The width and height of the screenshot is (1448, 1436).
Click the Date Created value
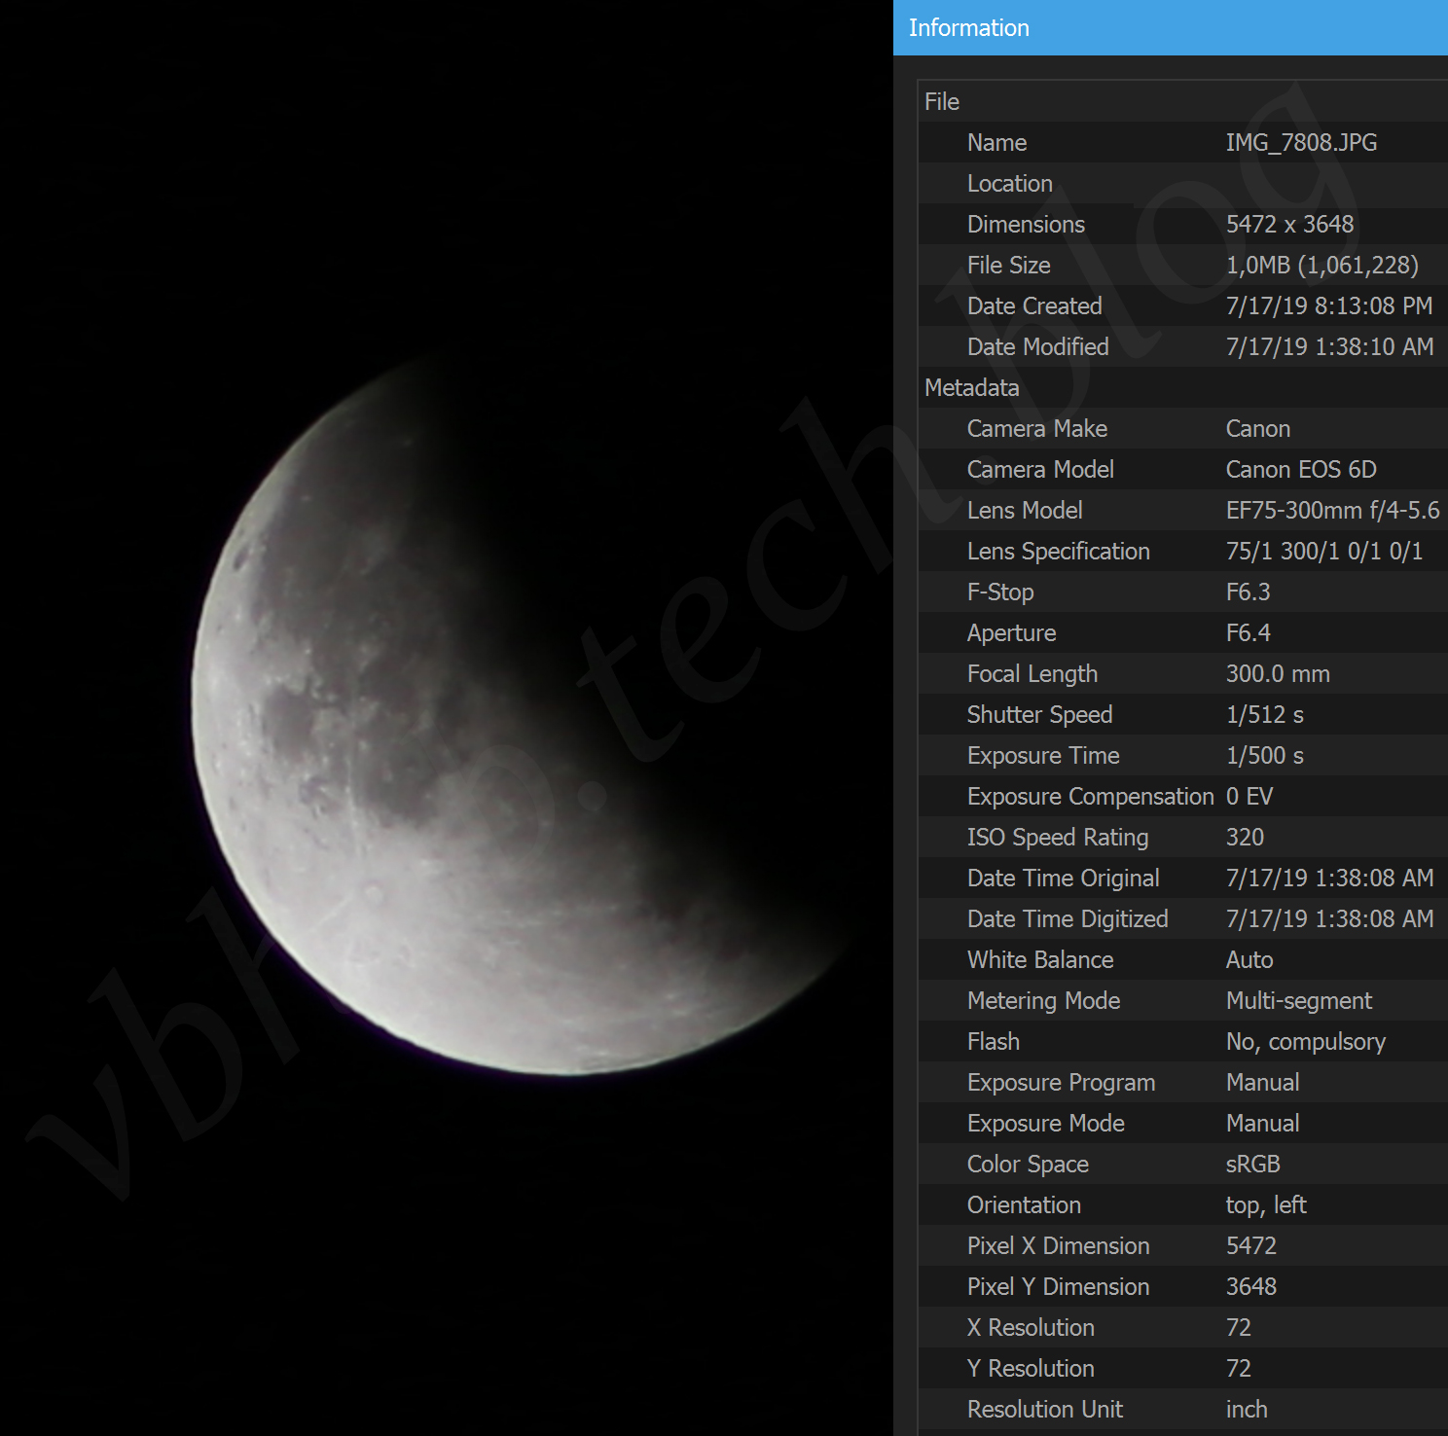[1328, 306]
